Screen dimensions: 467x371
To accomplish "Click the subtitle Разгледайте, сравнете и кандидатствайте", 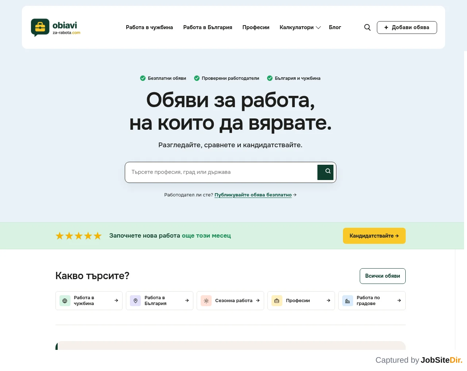I will coord(230,145).
